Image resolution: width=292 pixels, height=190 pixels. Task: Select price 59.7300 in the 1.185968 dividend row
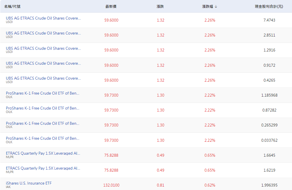coord(111,95)
